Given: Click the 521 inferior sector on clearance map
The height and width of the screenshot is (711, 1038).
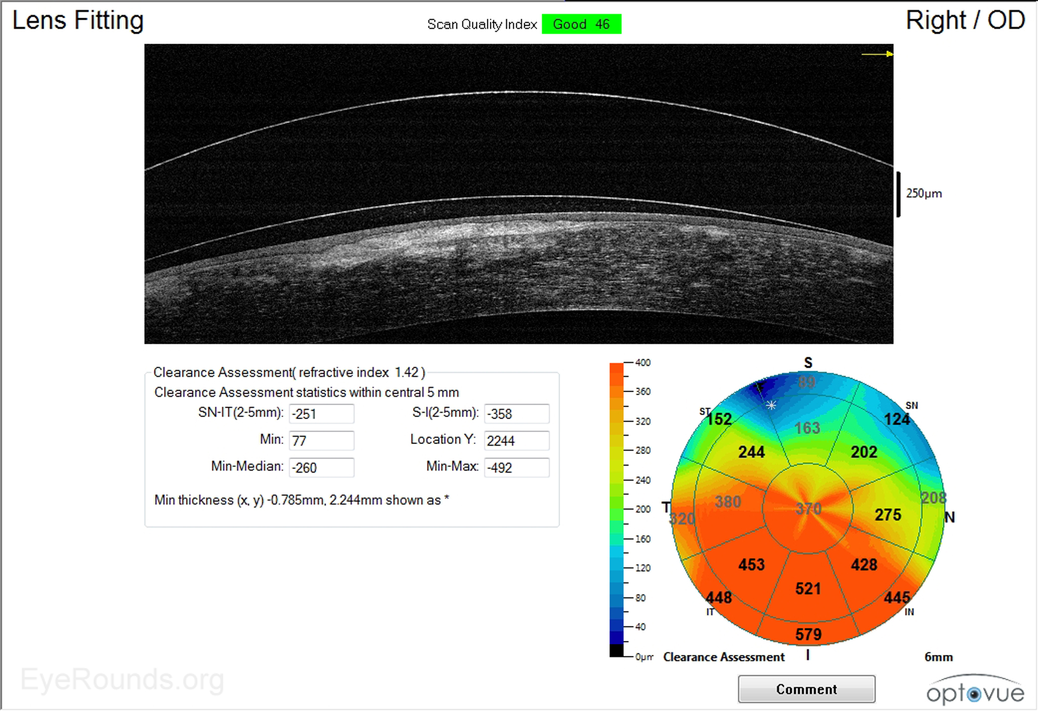Looking at the screenshot, I should click(808, 588).
